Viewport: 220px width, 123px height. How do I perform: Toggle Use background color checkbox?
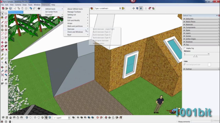pos(185,65)
